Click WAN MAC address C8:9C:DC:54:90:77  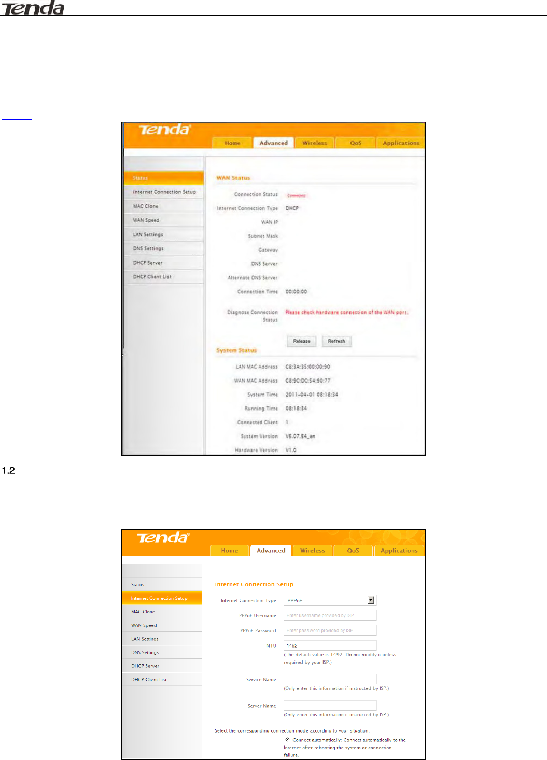pos(307,381)
